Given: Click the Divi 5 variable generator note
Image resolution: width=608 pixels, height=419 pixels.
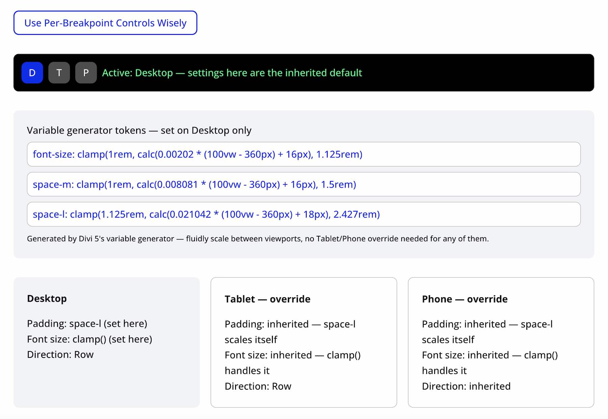Looking at the screenshot, I should (x=258, y=239).
